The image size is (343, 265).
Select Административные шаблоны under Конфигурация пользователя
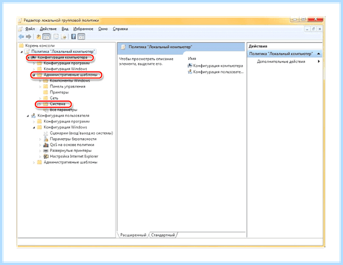point(70,162)
